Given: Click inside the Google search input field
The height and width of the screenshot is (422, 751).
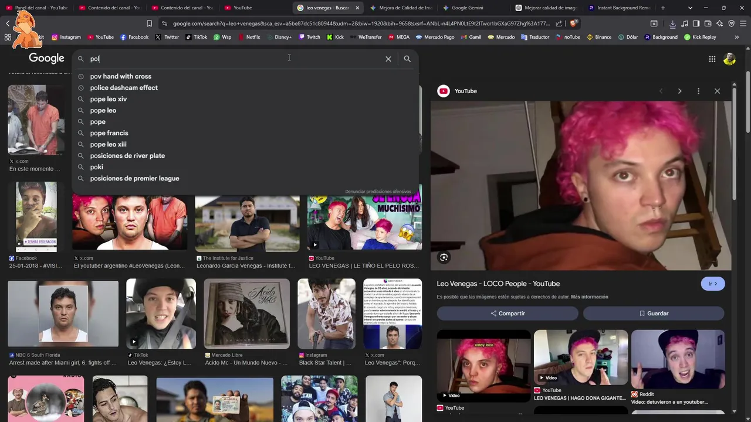Looking at the screenshot, I should click(235, 59).
